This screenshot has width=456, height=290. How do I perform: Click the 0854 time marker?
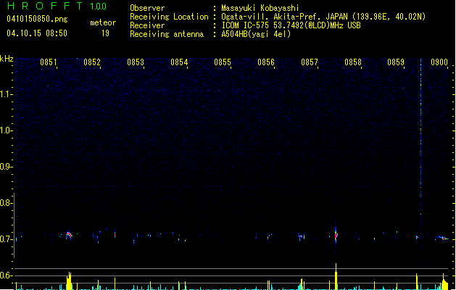179,62
